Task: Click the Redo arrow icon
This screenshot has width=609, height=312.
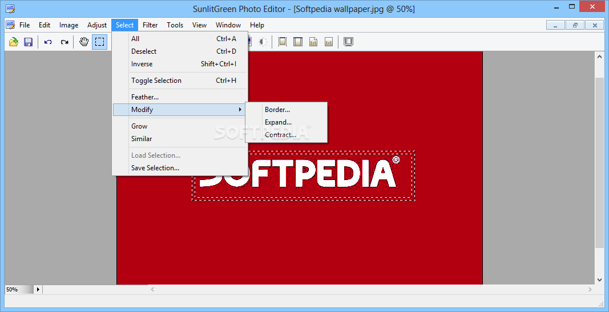Action: 64,42
